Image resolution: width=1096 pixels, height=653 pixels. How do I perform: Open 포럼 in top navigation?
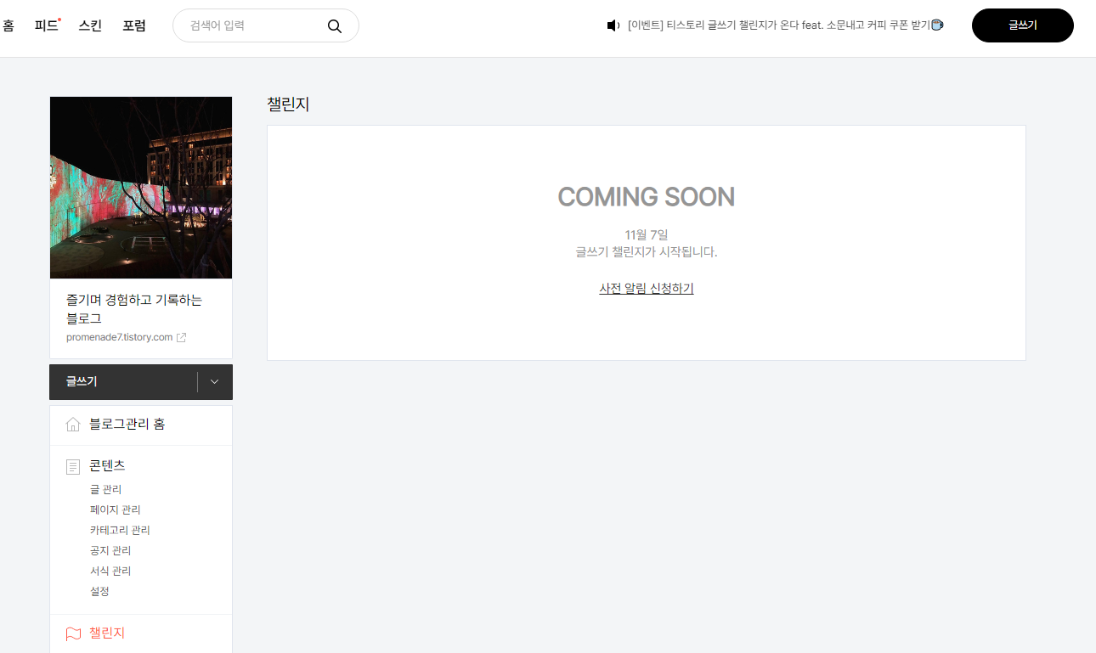click(134, 25)
